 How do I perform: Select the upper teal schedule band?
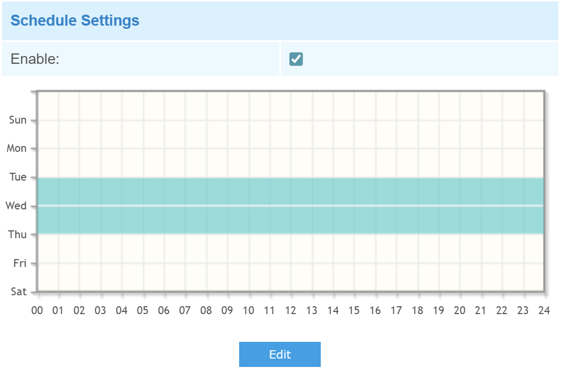tap(290, 192)
